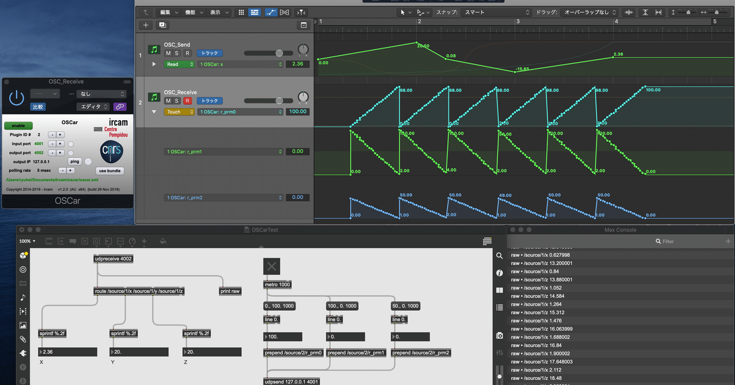Click the enable button in the OSCar plugin

tap(18, 125)
